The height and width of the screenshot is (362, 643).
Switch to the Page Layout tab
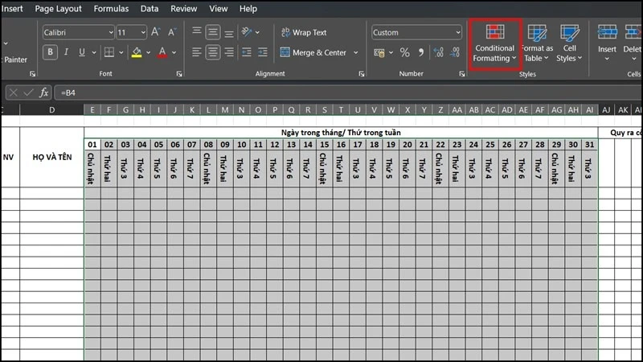pyautogui.click(x=58, y=9)
